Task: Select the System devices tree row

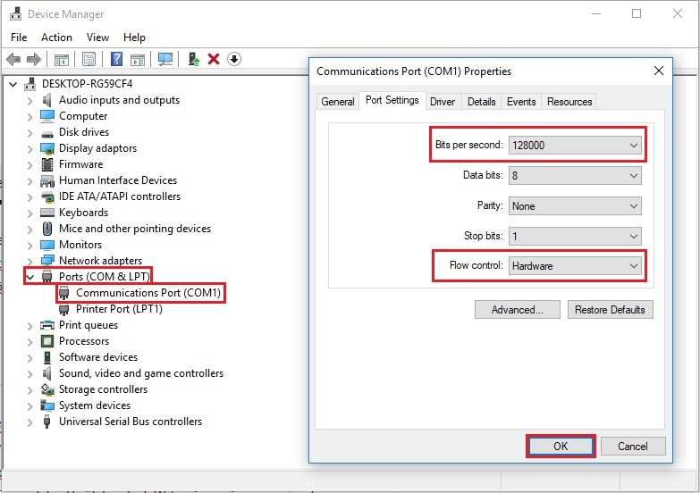Action: pos(95,405)
